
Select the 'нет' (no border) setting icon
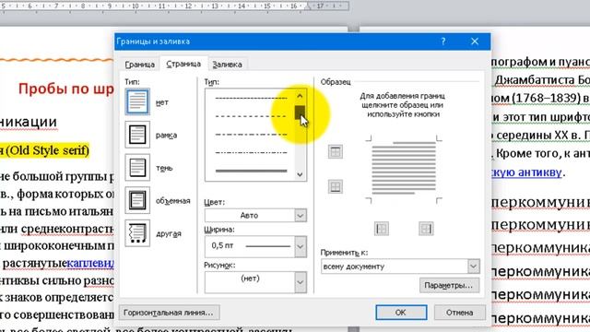tap(137, 101)
